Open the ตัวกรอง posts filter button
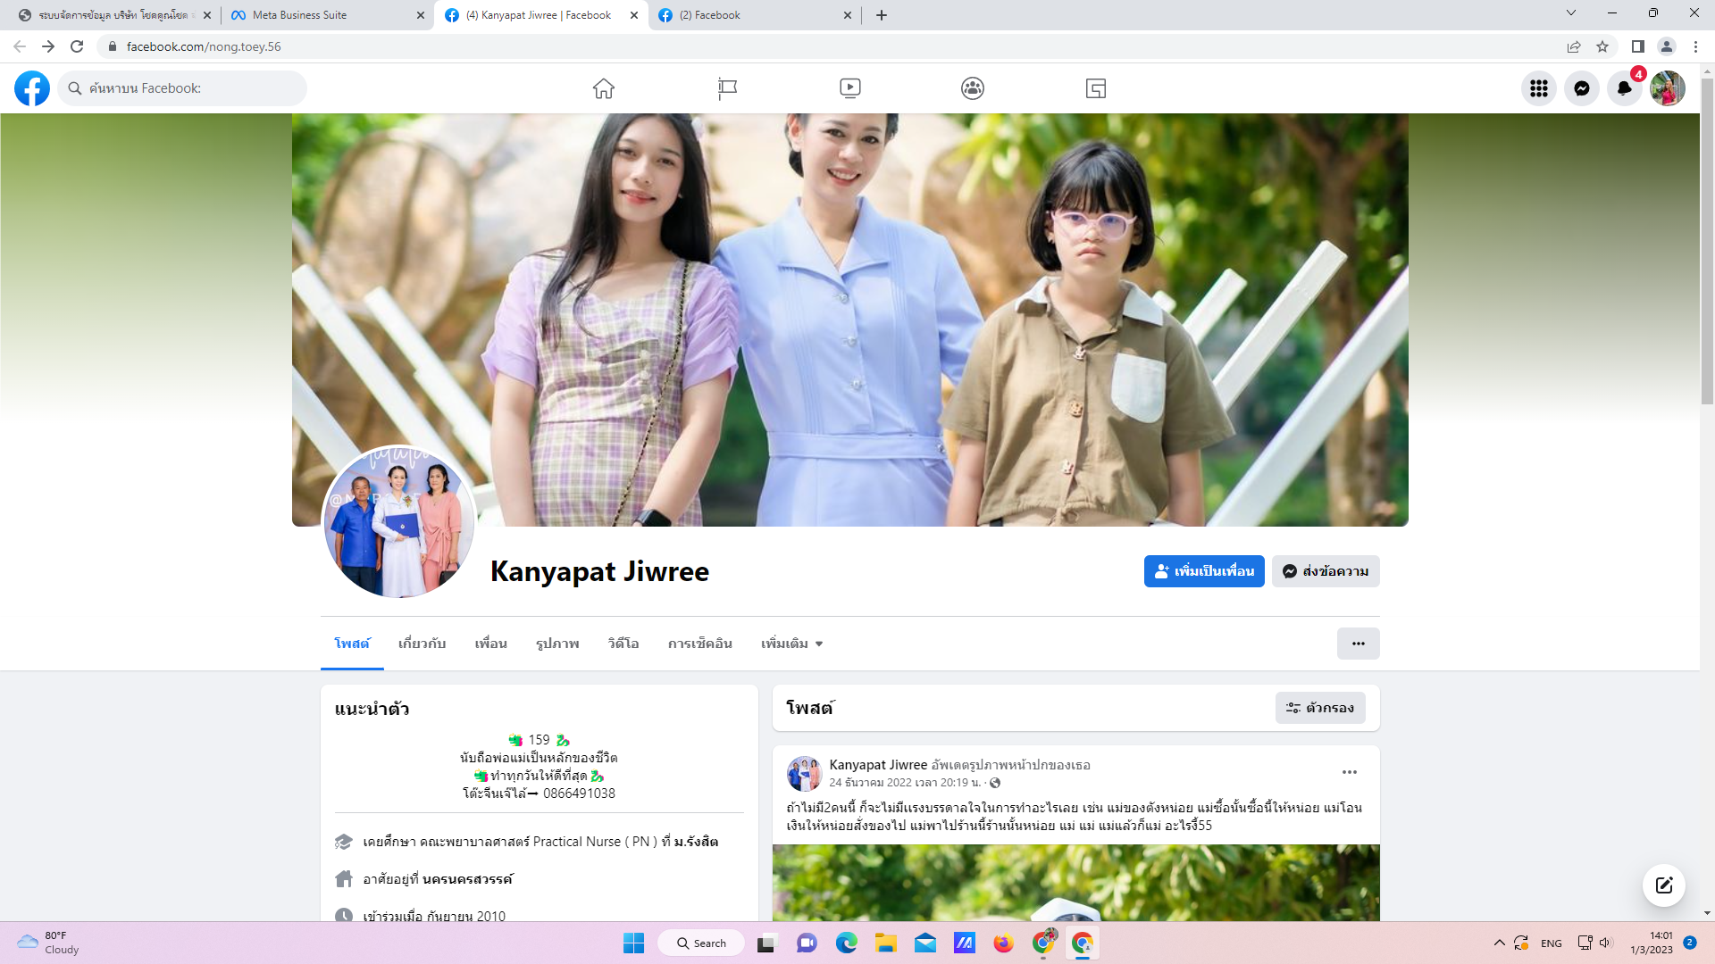 click(x=1319, y=708)
